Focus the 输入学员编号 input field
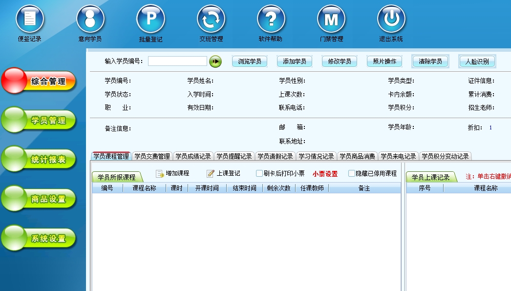This screenshot has height=291, width=511. tap(177, 61)
